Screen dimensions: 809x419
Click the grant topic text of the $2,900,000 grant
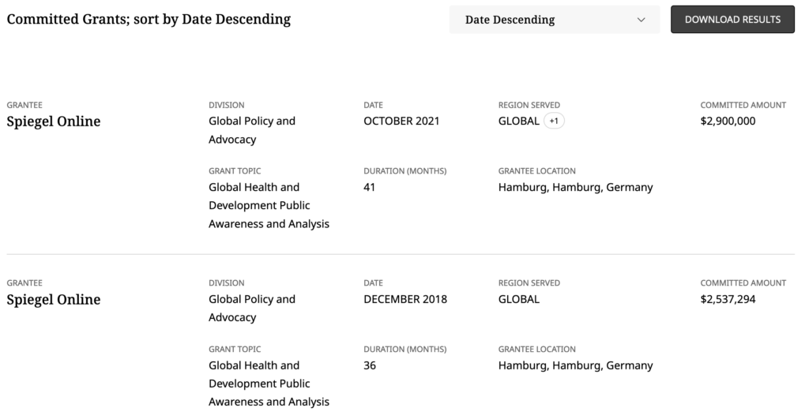269,205
